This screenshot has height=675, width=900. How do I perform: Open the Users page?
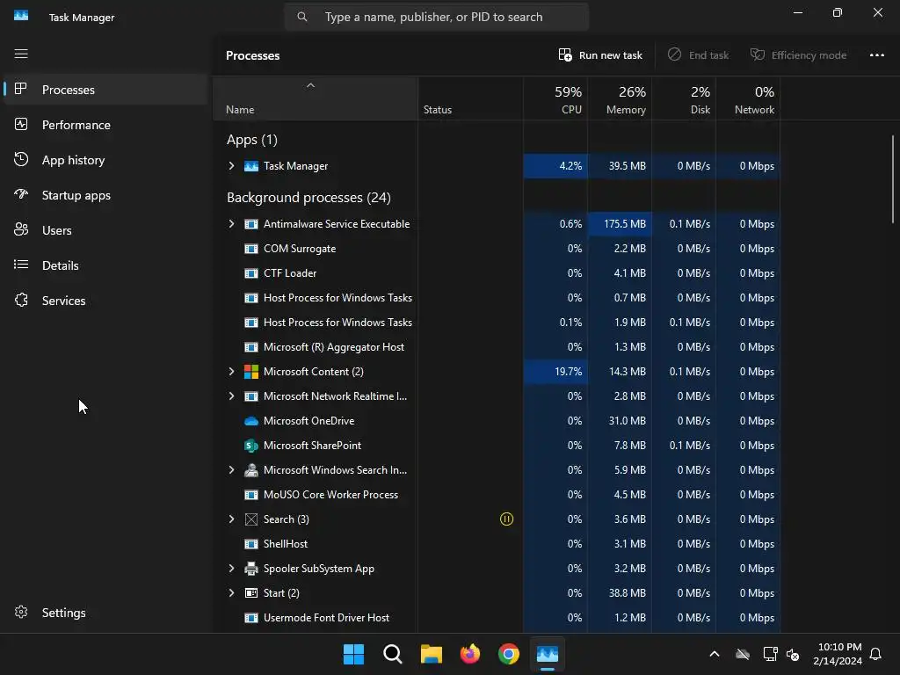tap(105, 230)
